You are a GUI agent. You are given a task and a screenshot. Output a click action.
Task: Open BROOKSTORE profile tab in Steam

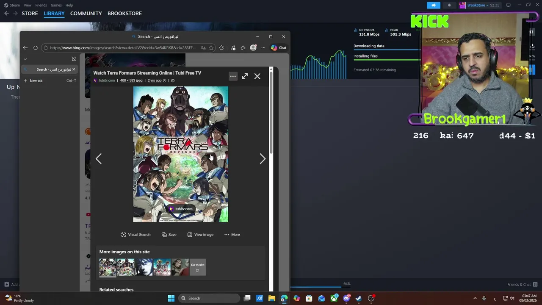124,14
